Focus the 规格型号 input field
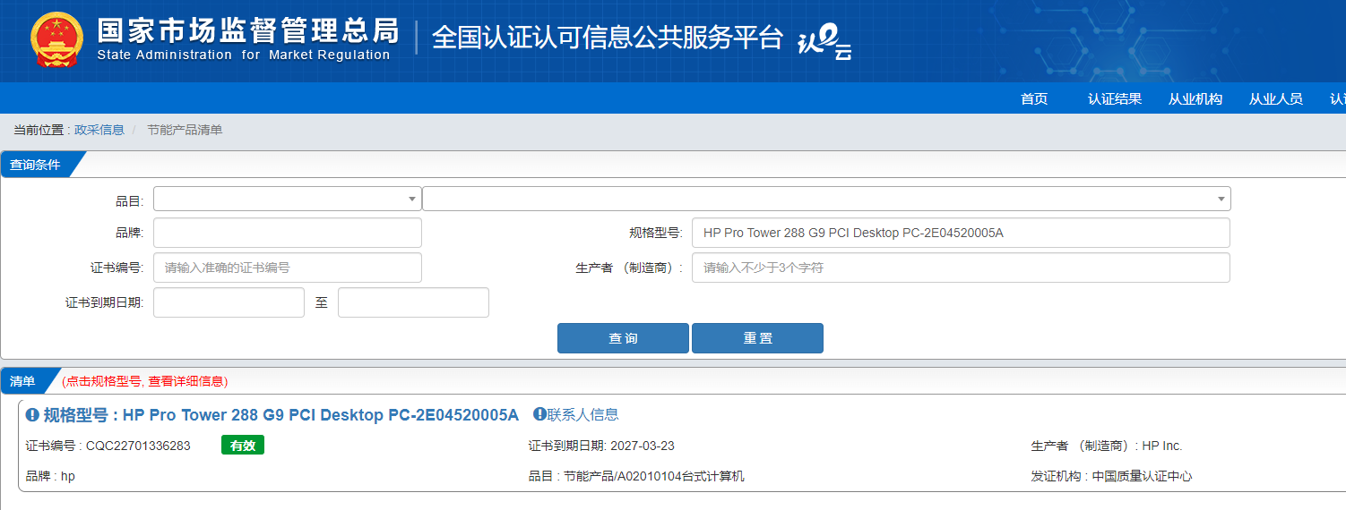This screenshot has width=1346, height=510. point(961,233)
